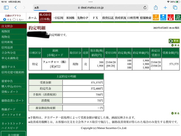Select the しない auto-logout radio button
Image resolution: width=181 pixels, height=136 pixels.
(14, 20)
